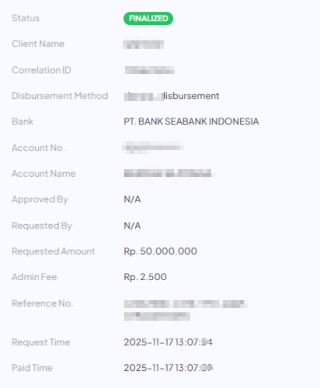This screenshot has width=320, height=388.
Task: Click the Status field label
Action: [26, 18]
